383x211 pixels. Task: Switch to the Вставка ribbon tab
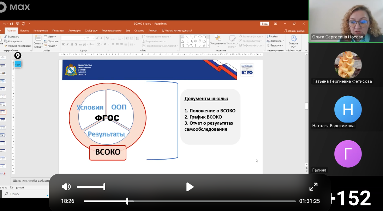25,31
